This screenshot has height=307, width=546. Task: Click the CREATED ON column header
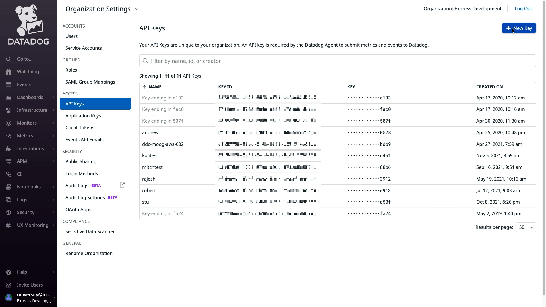click(489, 87)
